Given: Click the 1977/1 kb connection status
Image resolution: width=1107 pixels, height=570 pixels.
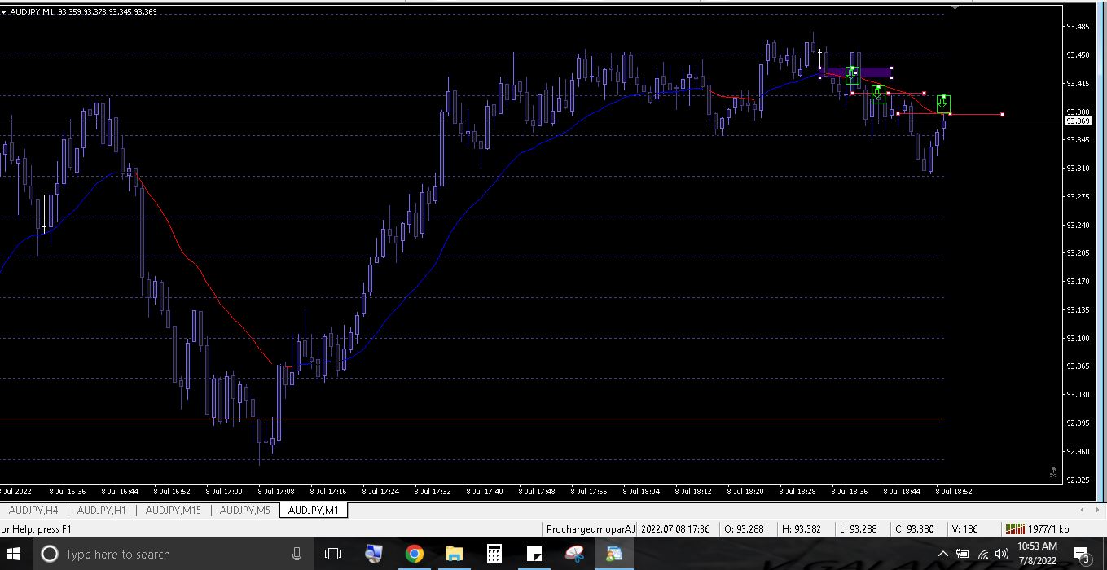Looking at the screenshot, I should click(1049, 528).
